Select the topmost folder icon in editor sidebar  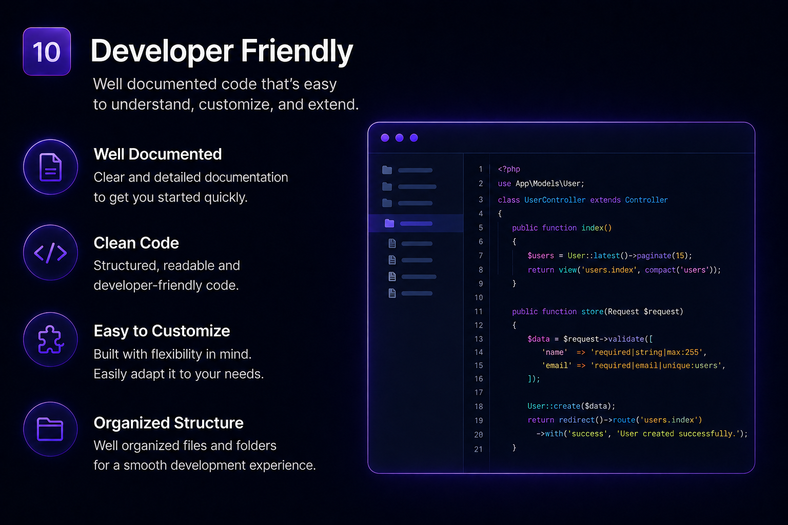click(387, 170)
